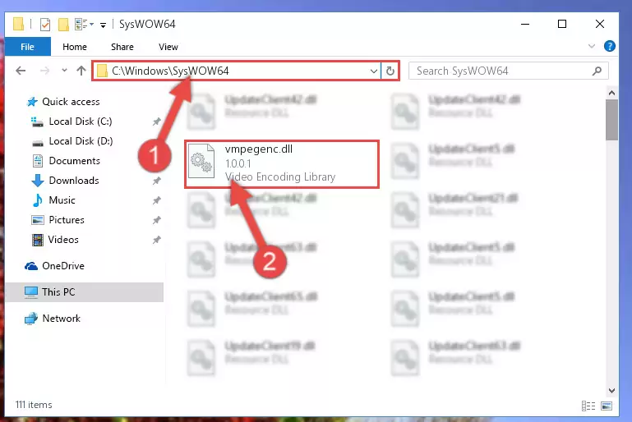Expand the address bar history dropdown
The image size is (632, 422).
point(374,71)
